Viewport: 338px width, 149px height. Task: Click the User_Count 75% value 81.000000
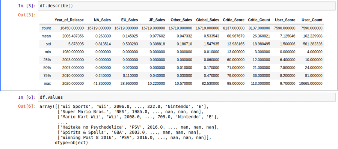(314, 75)
